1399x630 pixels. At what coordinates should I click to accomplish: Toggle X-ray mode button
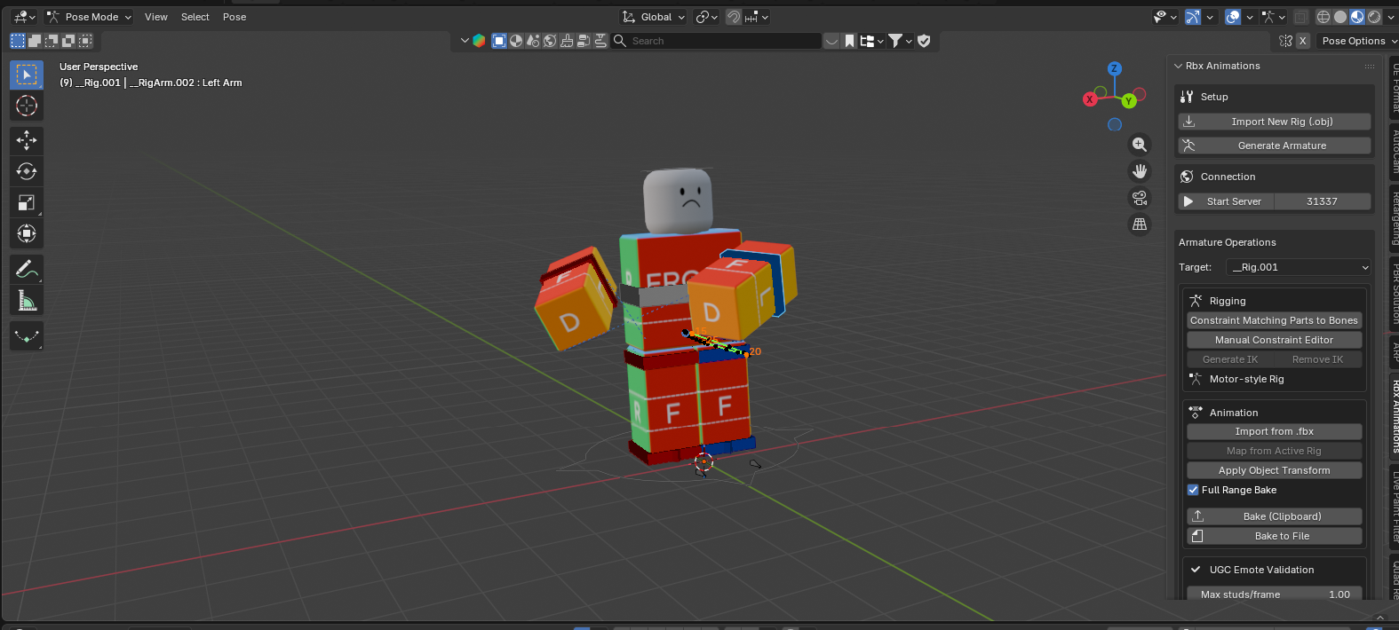click(x=1300, y=17)
